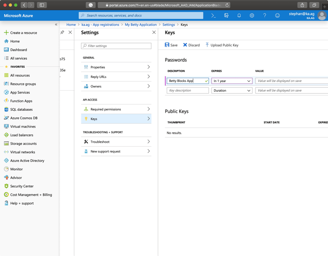Viewport: 328px width, 256px height.
Task: Open feedback smiley icon
Action: [278, 16]
